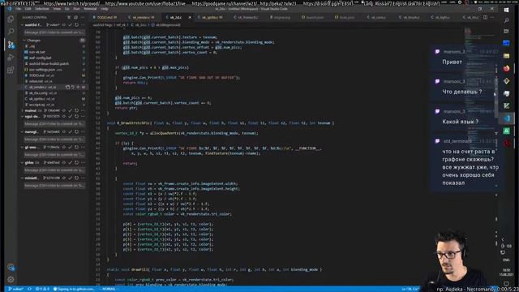Open Source Control panel more actions menu

click(83, 17)
